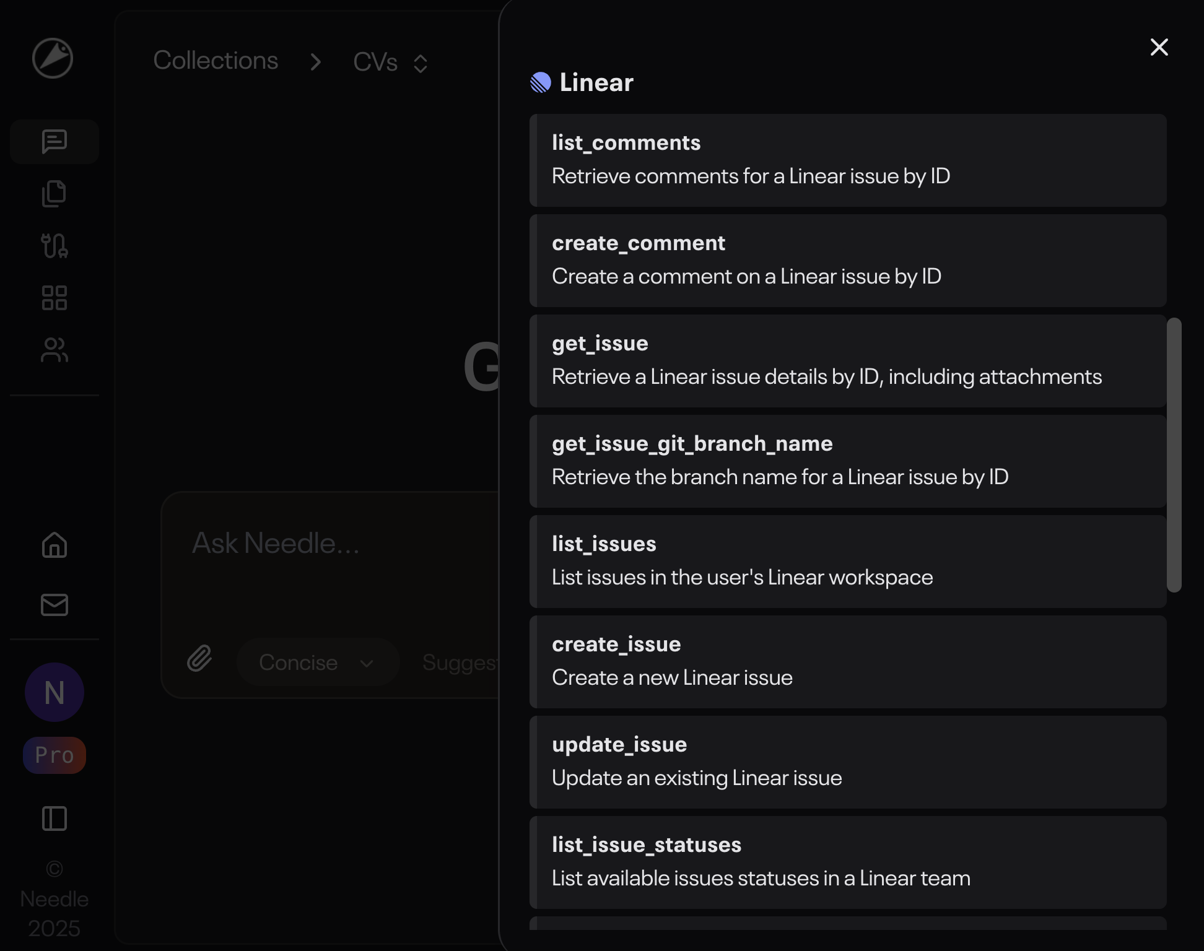Viewport: 1204px width, 951px height.
Task: Toggle the sidebar panel icon
Action: (x=55, y=819)
